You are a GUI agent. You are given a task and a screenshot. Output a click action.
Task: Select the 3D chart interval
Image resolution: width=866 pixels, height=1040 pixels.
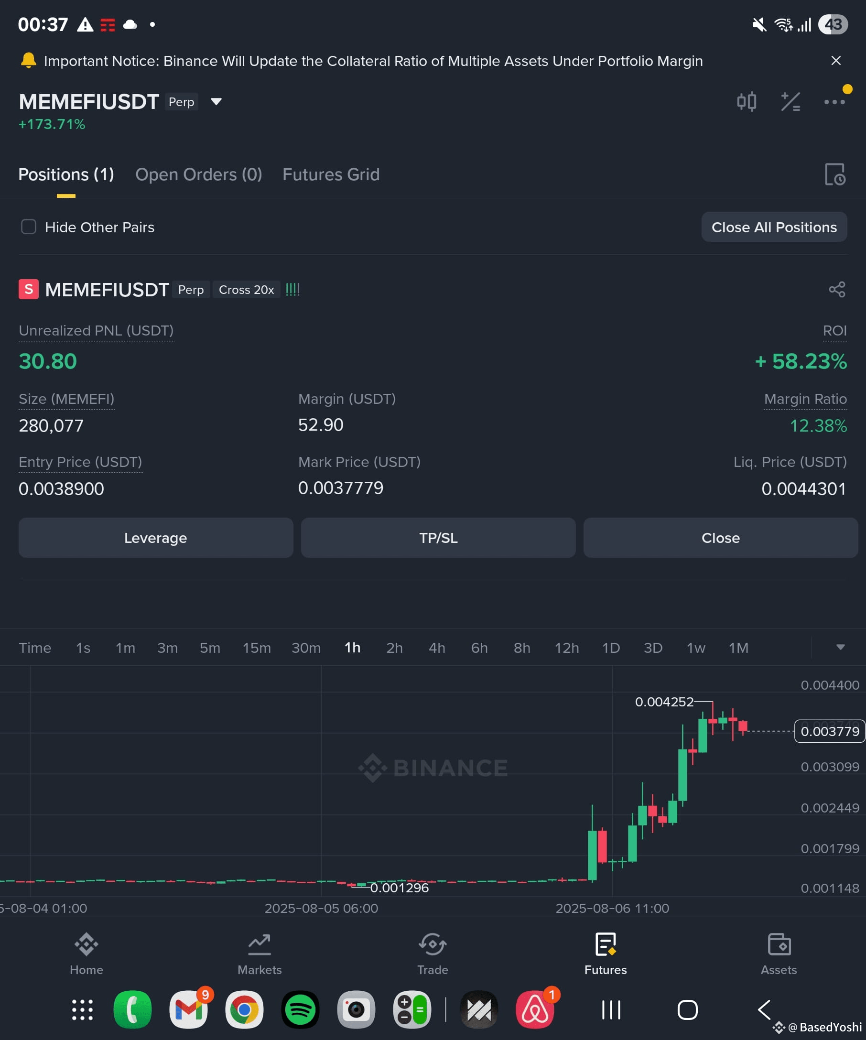[x=653, y=648]
